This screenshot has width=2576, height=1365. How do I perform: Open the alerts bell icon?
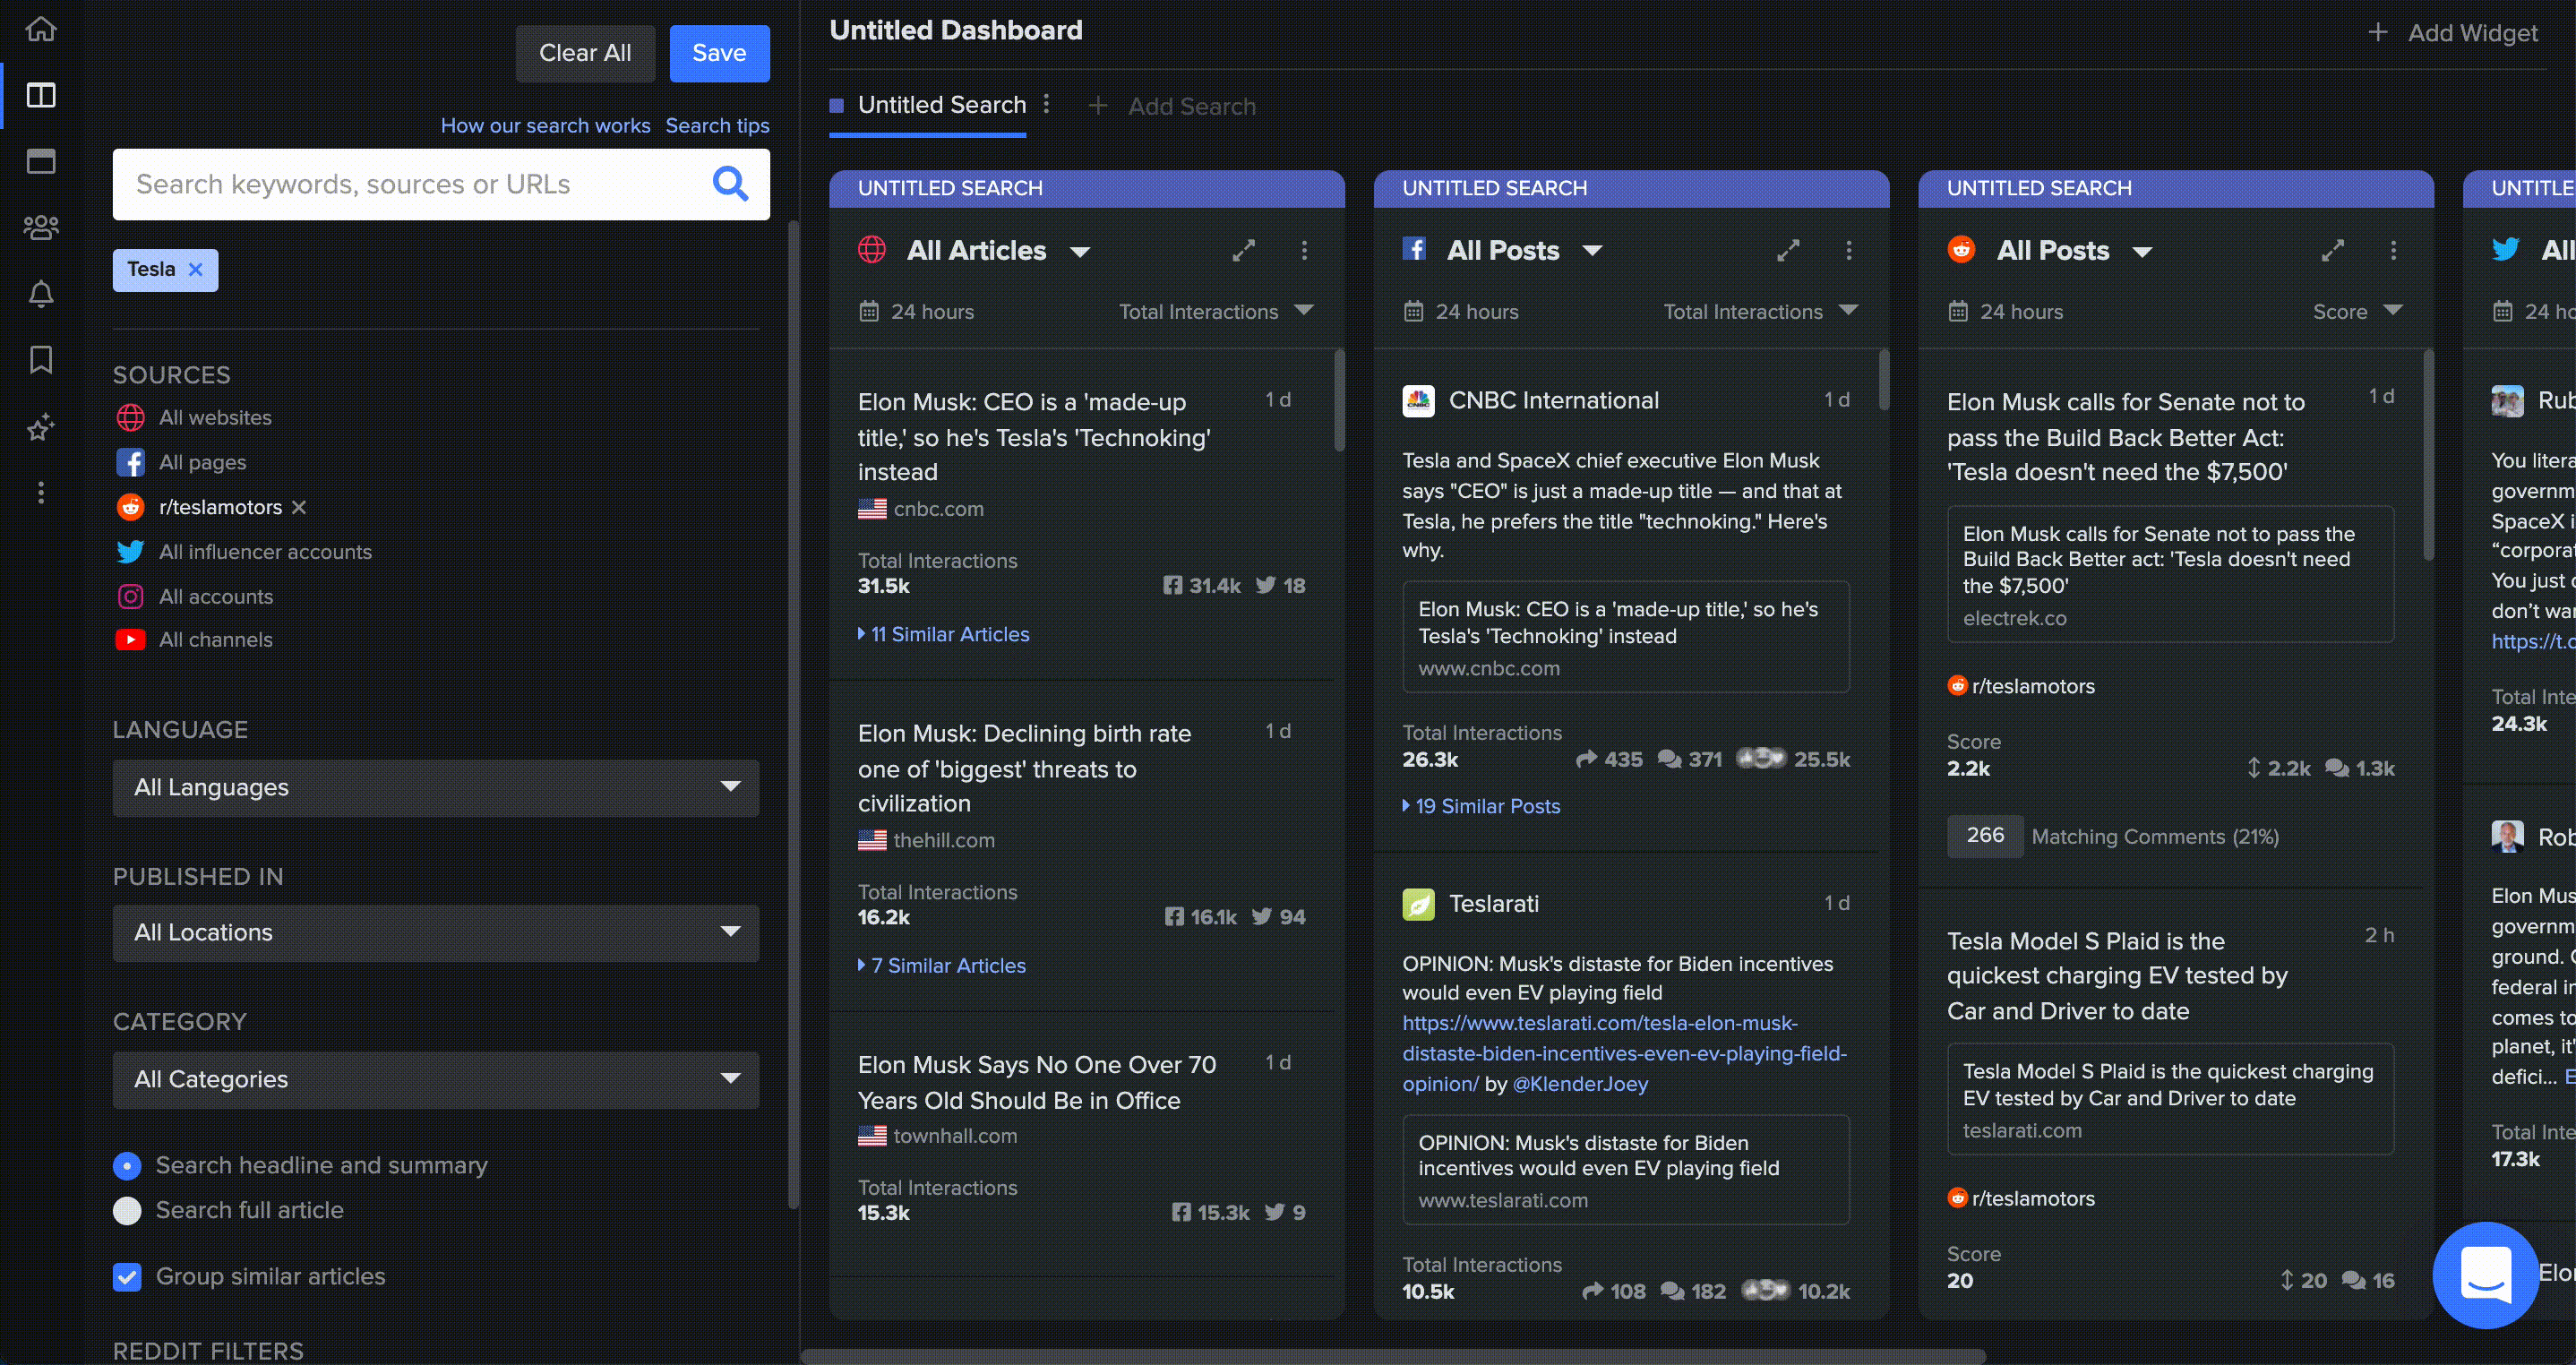point(41,294)
